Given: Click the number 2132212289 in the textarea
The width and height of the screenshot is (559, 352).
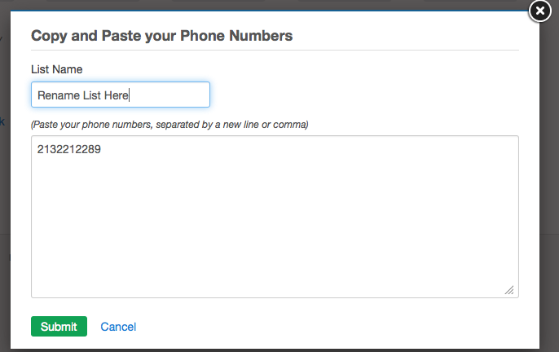Looking at the screenshot, I should click(x=69, y=149).
